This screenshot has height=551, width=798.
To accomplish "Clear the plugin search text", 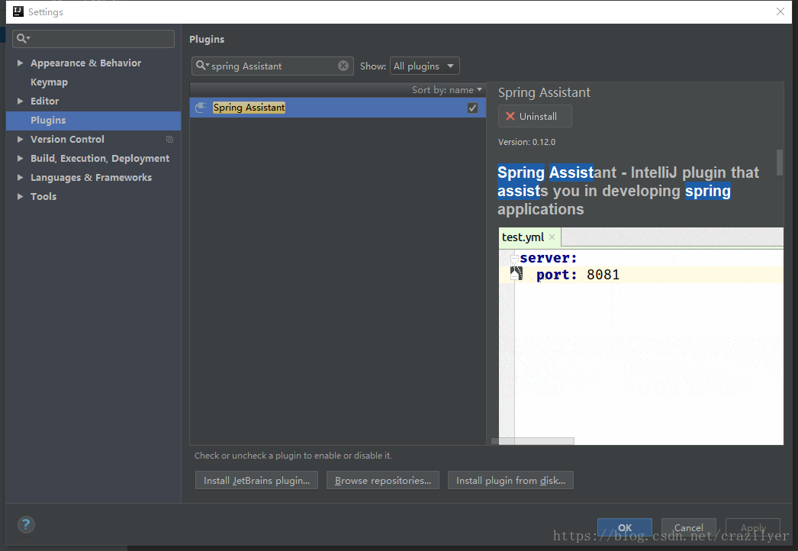I will (343, 66).
